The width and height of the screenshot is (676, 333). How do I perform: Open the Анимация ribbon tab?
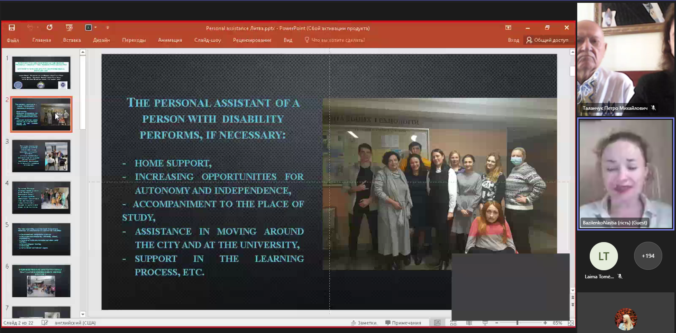click(x=170, y=40)
